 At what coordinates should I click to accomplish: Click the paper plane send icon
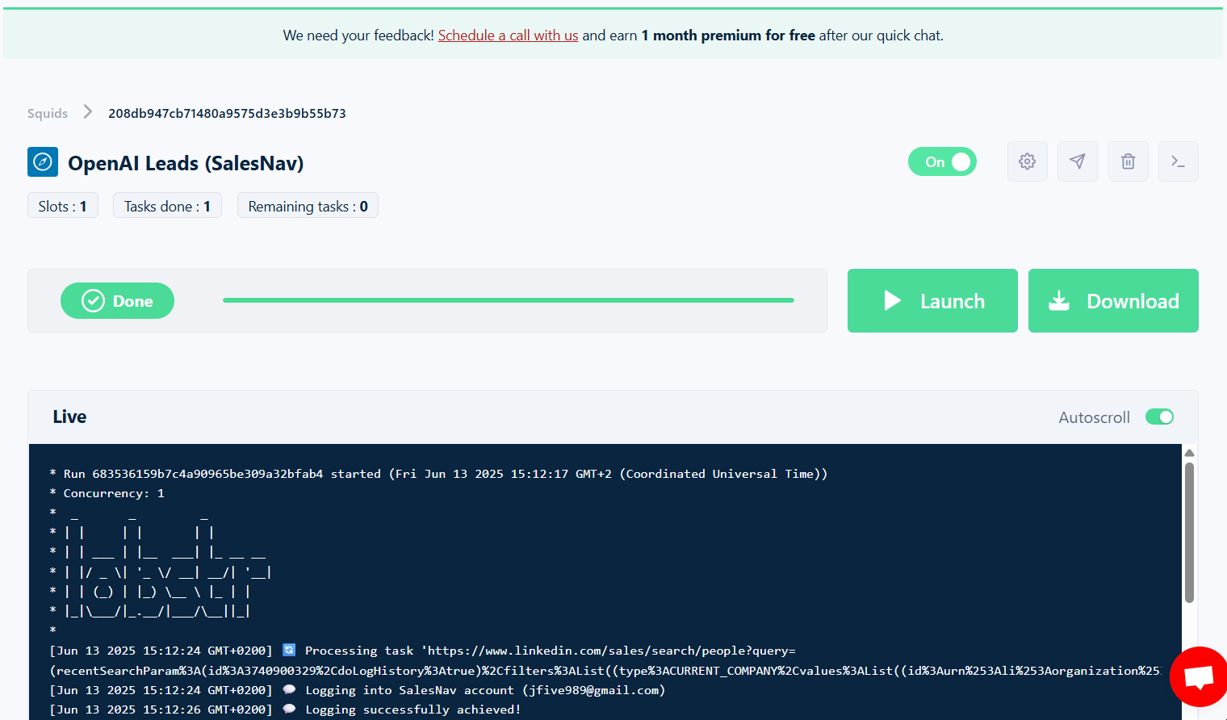tap(1077, 161)
